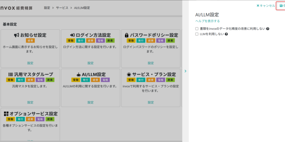
Task: Click the 経費 tag on お知らせ設定 card
Action: click(30, 41)
